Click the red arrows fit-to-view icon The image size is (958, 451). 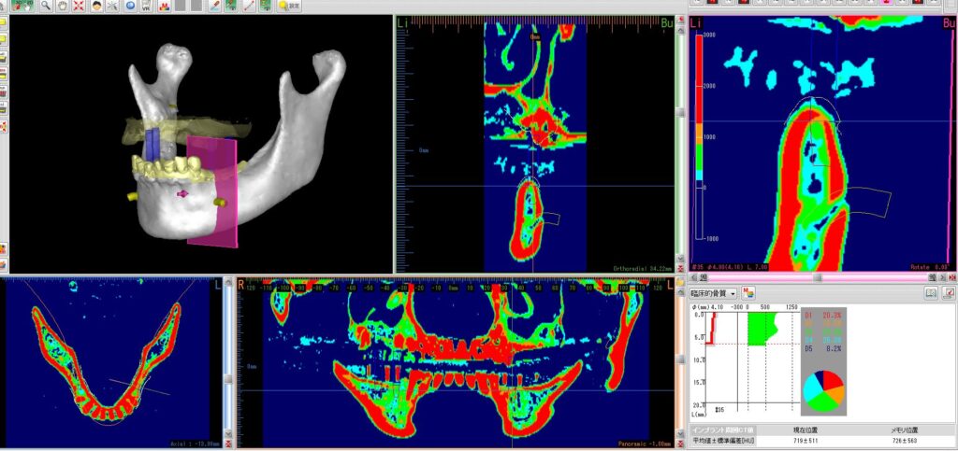pos(79,6)
